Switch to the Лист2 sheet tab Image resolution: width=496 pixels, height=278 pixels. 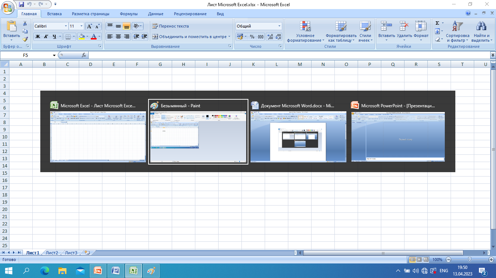(x=52, y=253)
